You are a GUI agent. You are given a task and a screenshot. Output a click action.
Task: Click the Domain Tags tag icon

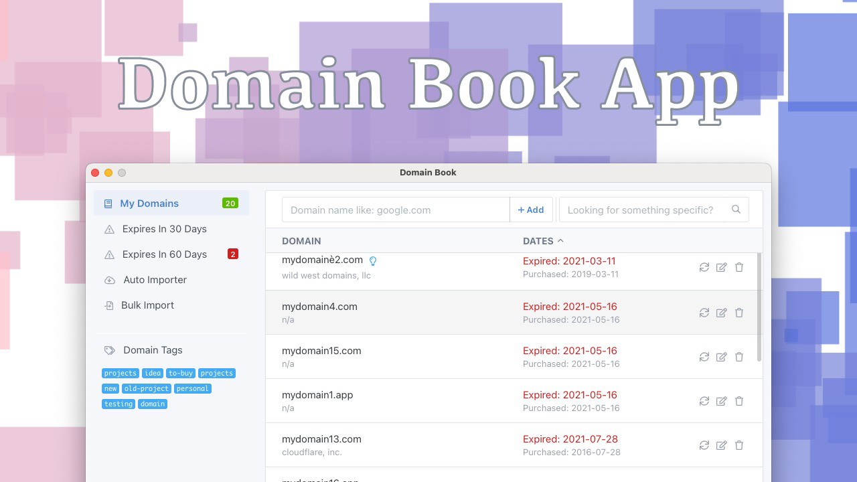[x=110, y=350]
